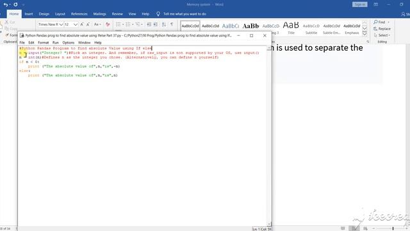Open the Change Case Aa dropdown

point(97,24)
